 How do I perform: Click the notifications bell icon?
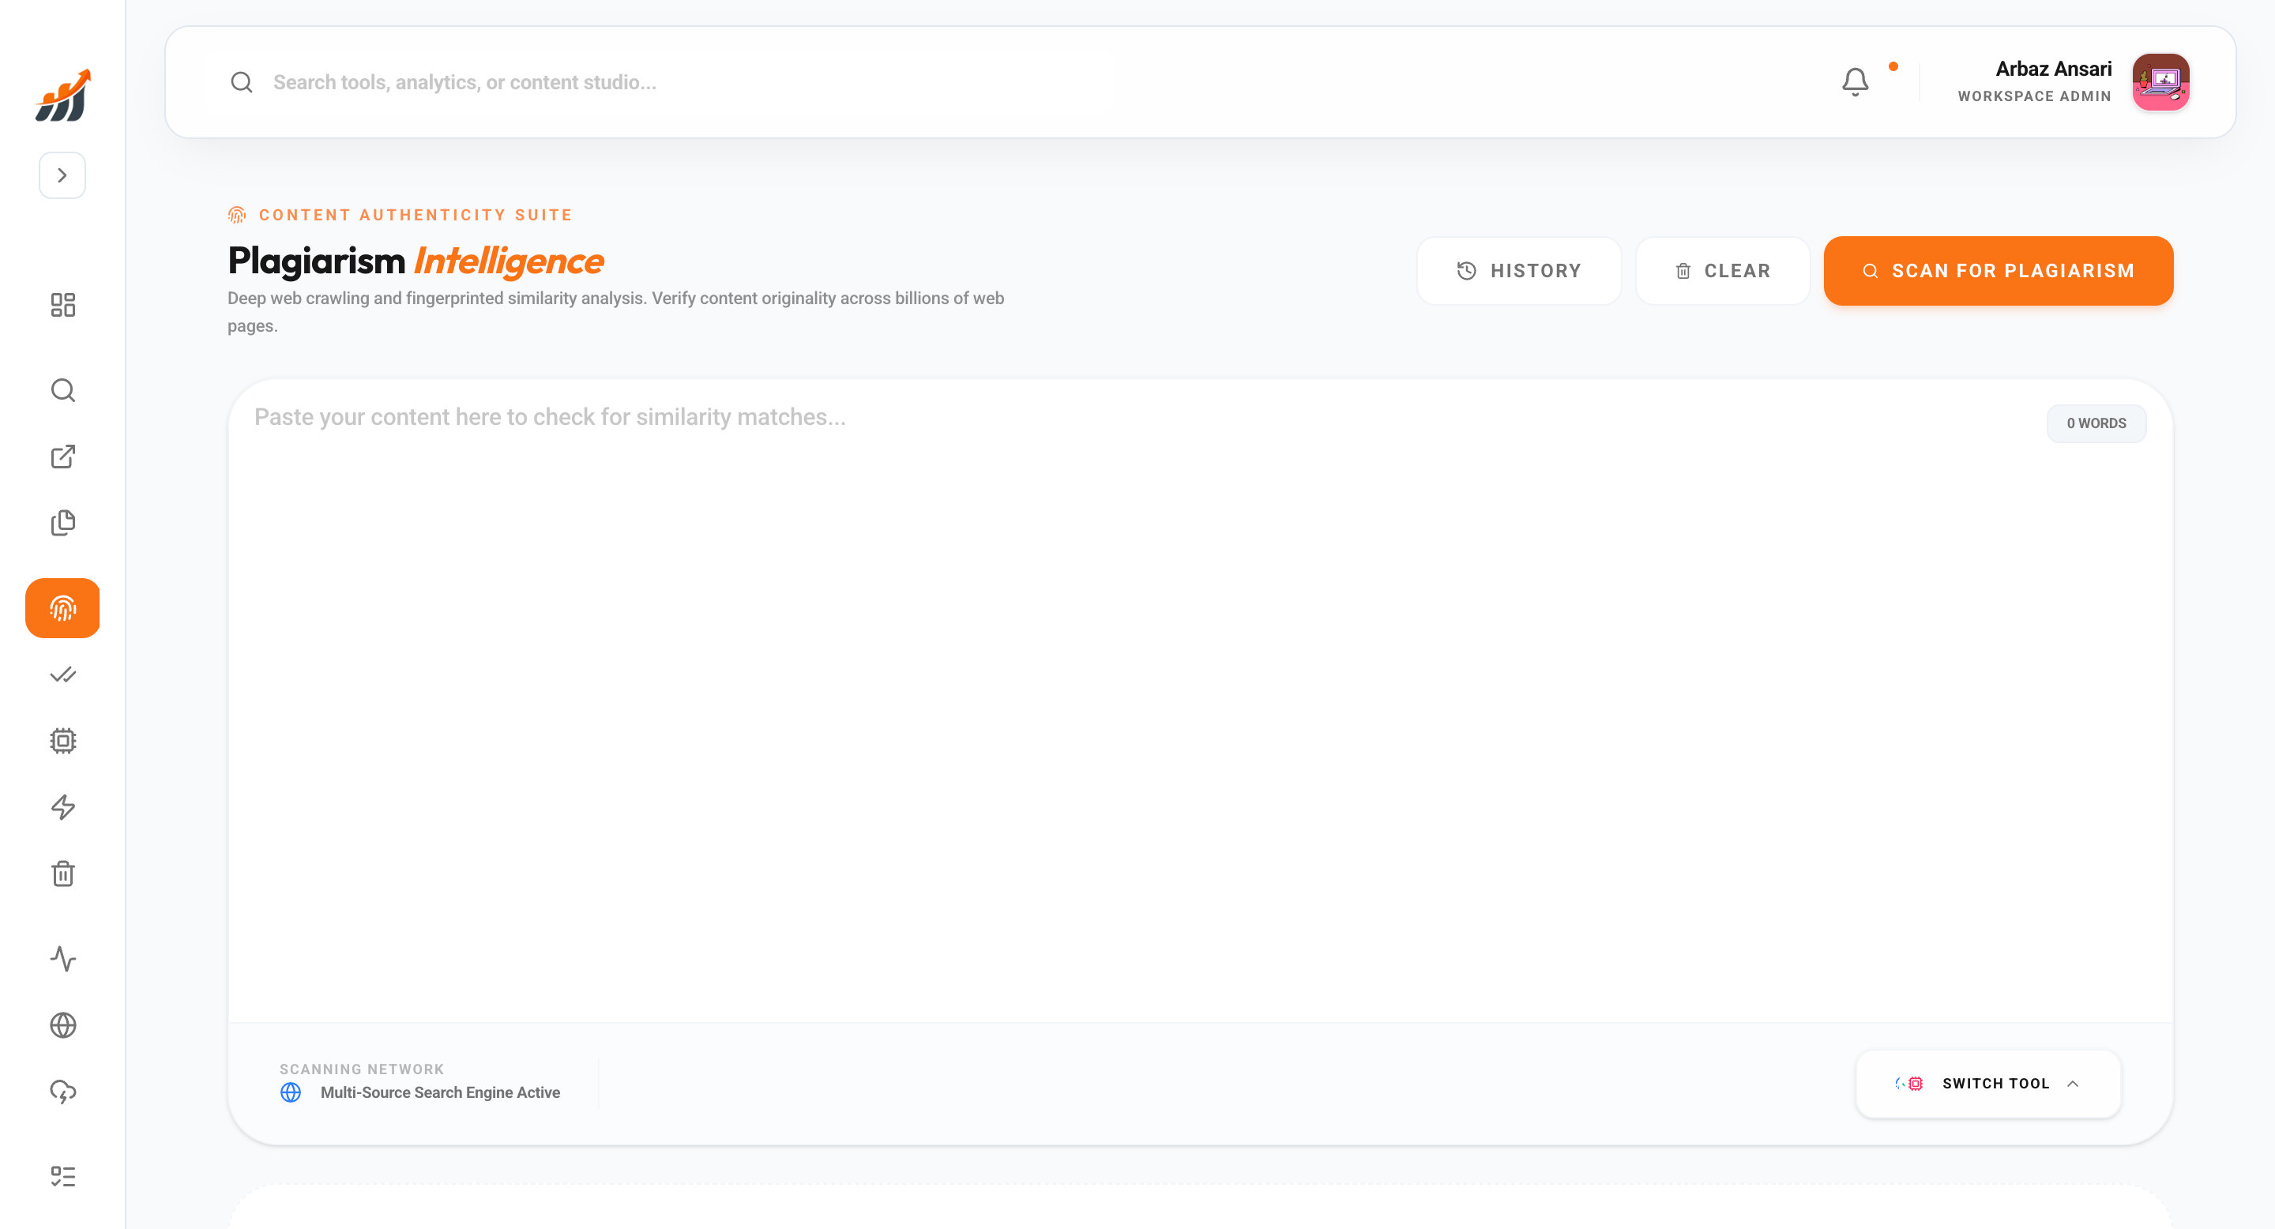coord(1855,81)
